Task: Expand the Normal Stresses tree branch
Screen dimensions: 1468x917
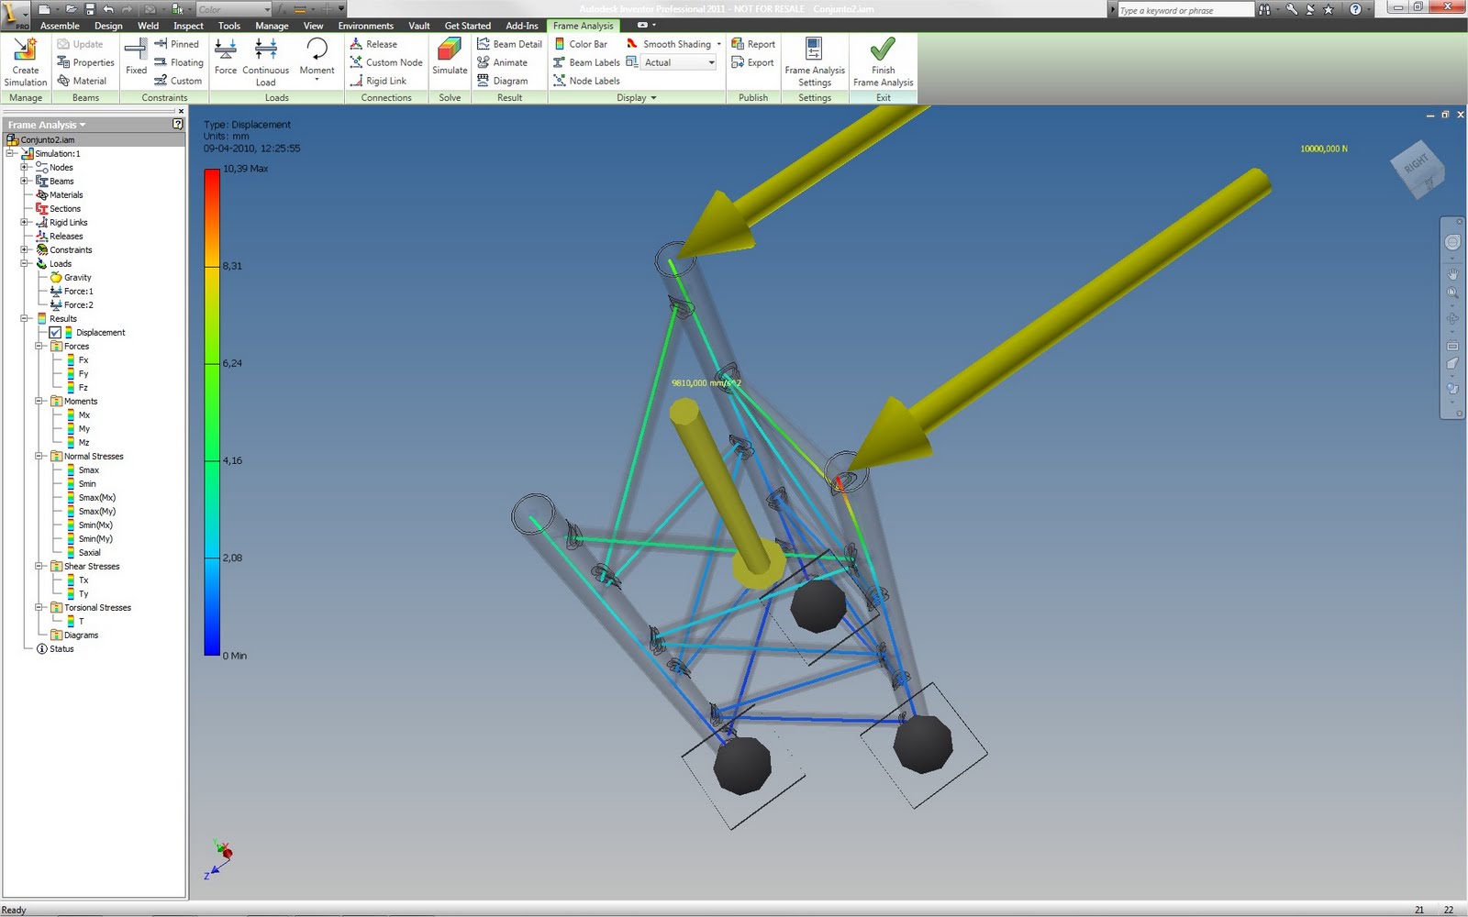Action: (38, 456)
